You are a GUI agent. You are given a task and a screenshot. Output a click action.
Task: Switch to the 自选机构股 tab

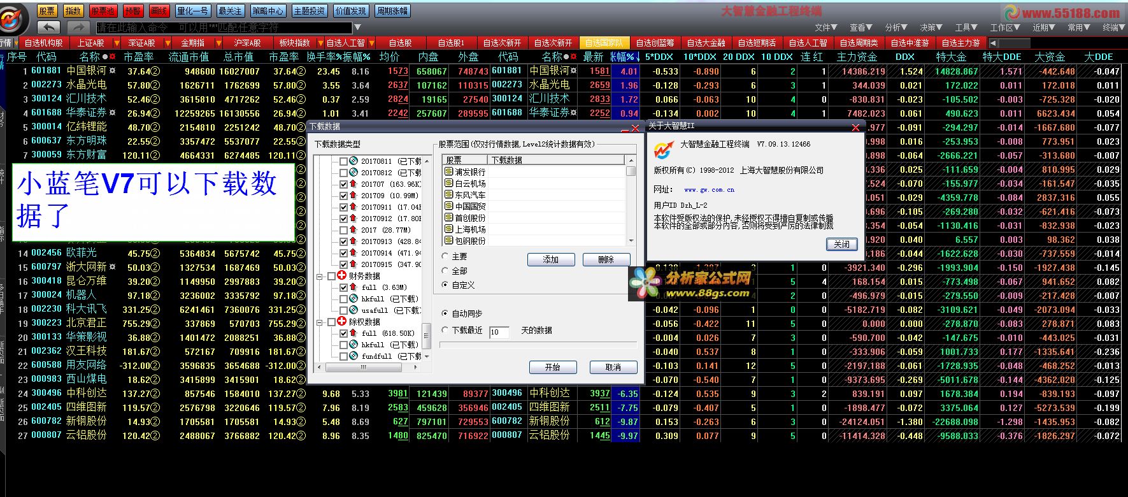coord(43,43)
